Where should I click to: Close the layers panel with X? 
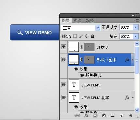(138, 16)
